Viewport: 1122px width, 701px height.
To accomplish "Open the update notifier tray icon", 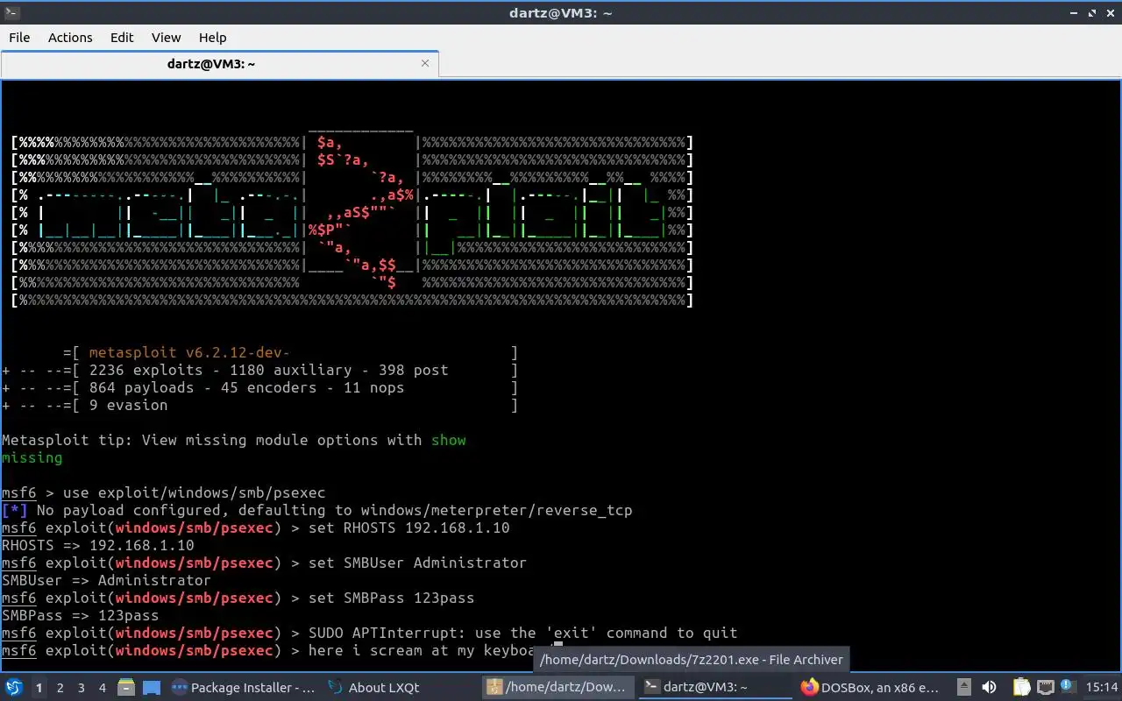I will coord(1069,688).
